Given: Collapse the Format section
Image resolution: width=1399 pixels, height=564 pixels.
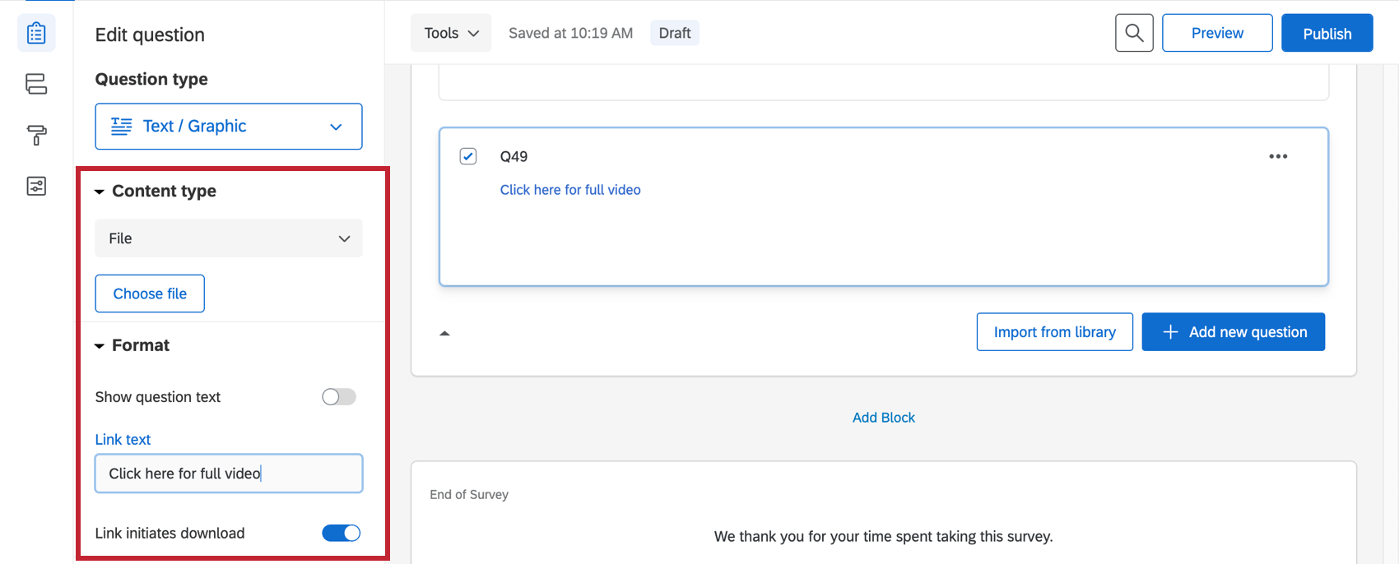Looking at the screenshot, I should (100, 346).
